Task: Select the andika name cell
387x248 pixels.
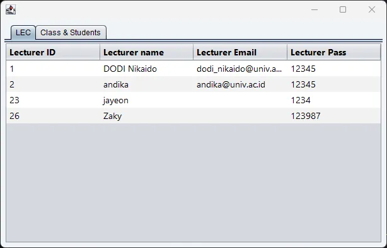Action: (x=147, y=84)
